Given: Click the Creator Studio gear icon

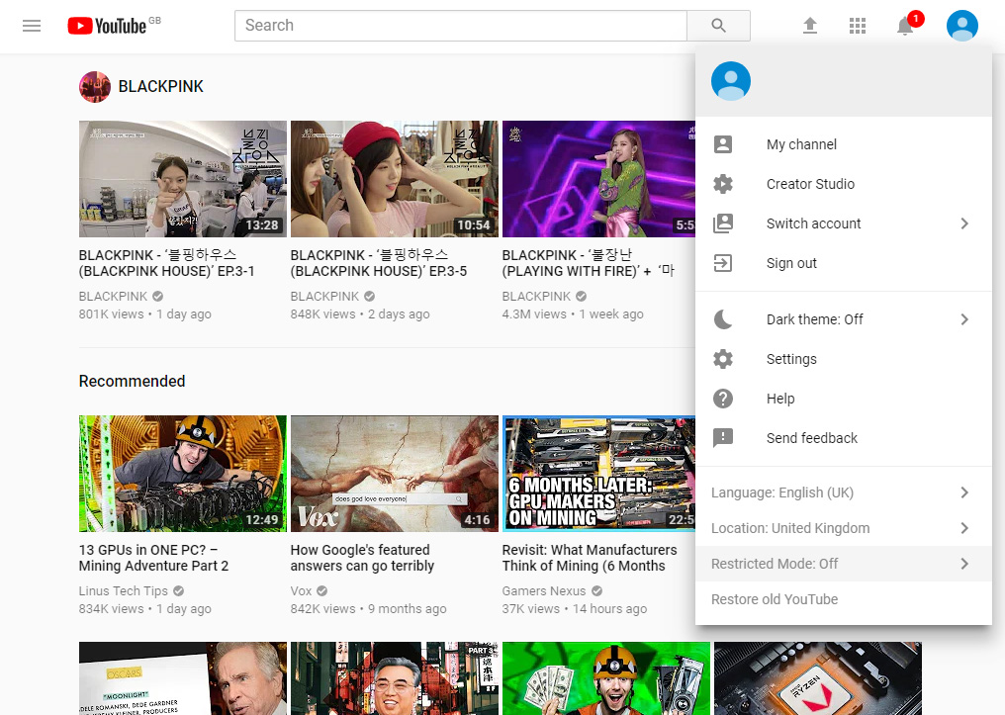Looking at the screenshot, I should tap(723, 184).
